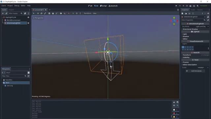Image resolution: width=211 pixels, height=119 pixels.
Task: Select the Select Mode arrow tool
Action: coord(34,13)
